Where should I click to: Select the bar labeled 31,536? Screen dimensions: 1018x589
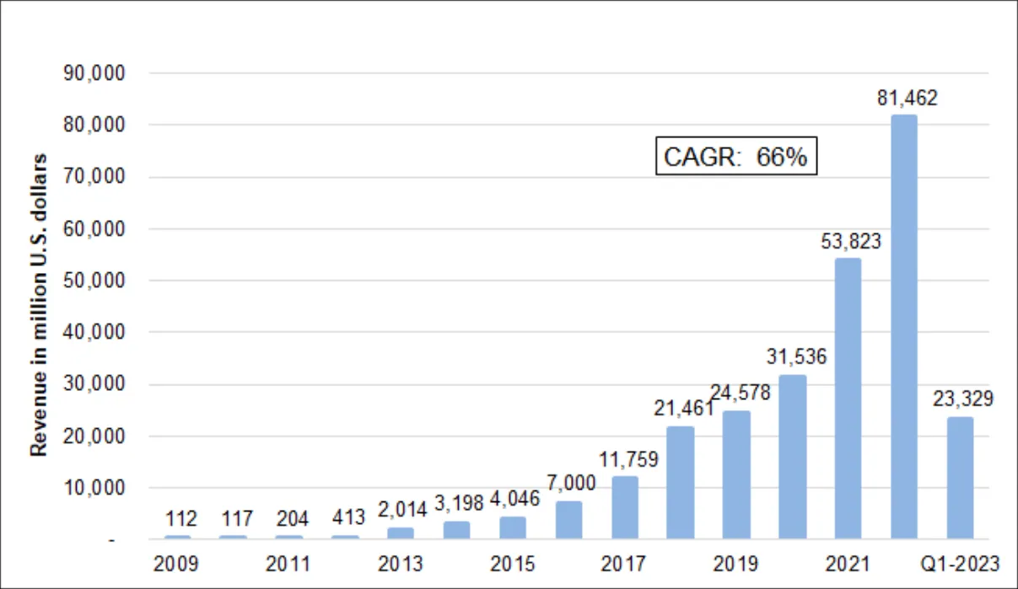pyautogui.click(x=793, y=457)
